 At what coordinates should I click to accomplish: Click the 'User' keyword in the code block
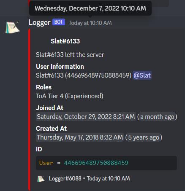click(x=46, y=163)
